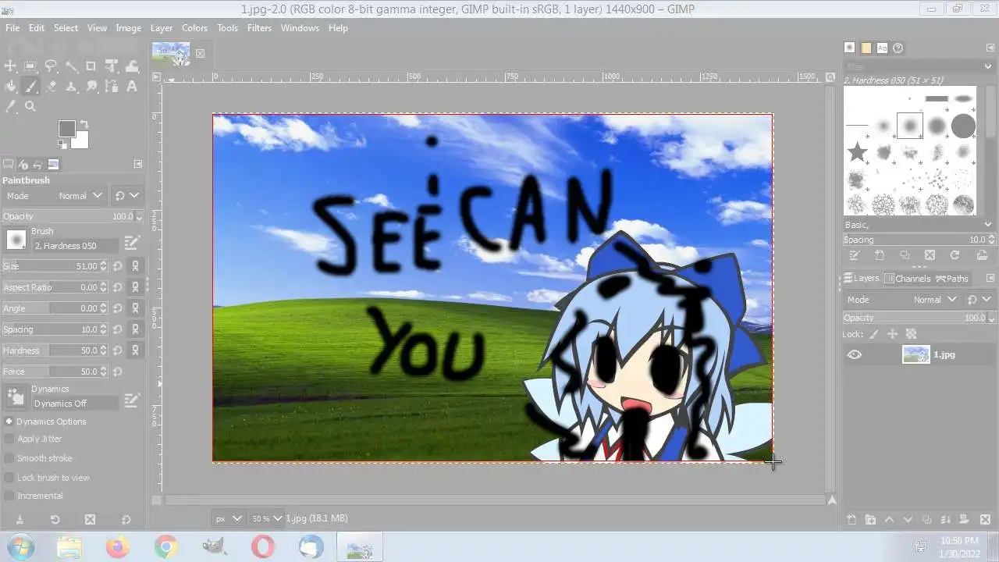999x562 pixels.
Task: Select the Smudge tool
Action: [91, 87]
